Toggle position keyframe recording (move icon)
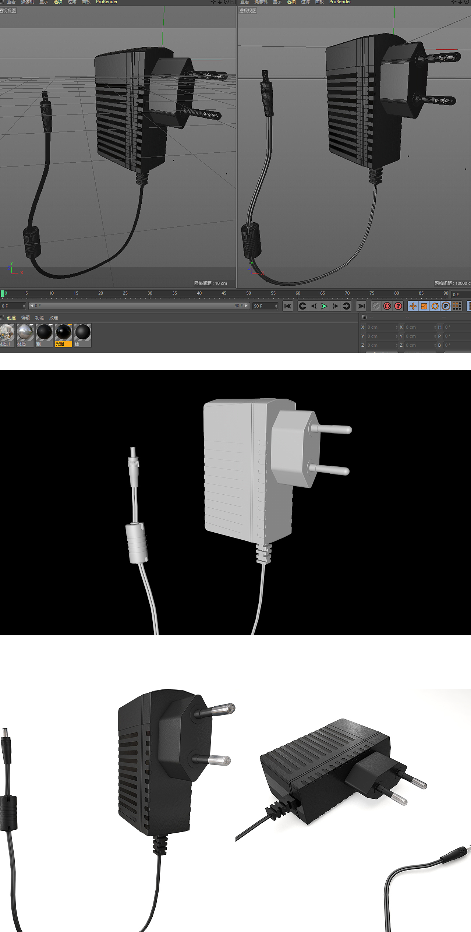The image size is (471, 932). (413, 306)
